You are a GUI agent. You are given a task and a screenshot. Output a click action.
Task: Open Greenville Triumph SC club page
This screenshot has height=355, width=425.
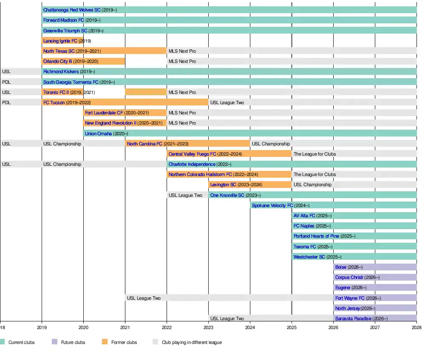click(65, 31)
